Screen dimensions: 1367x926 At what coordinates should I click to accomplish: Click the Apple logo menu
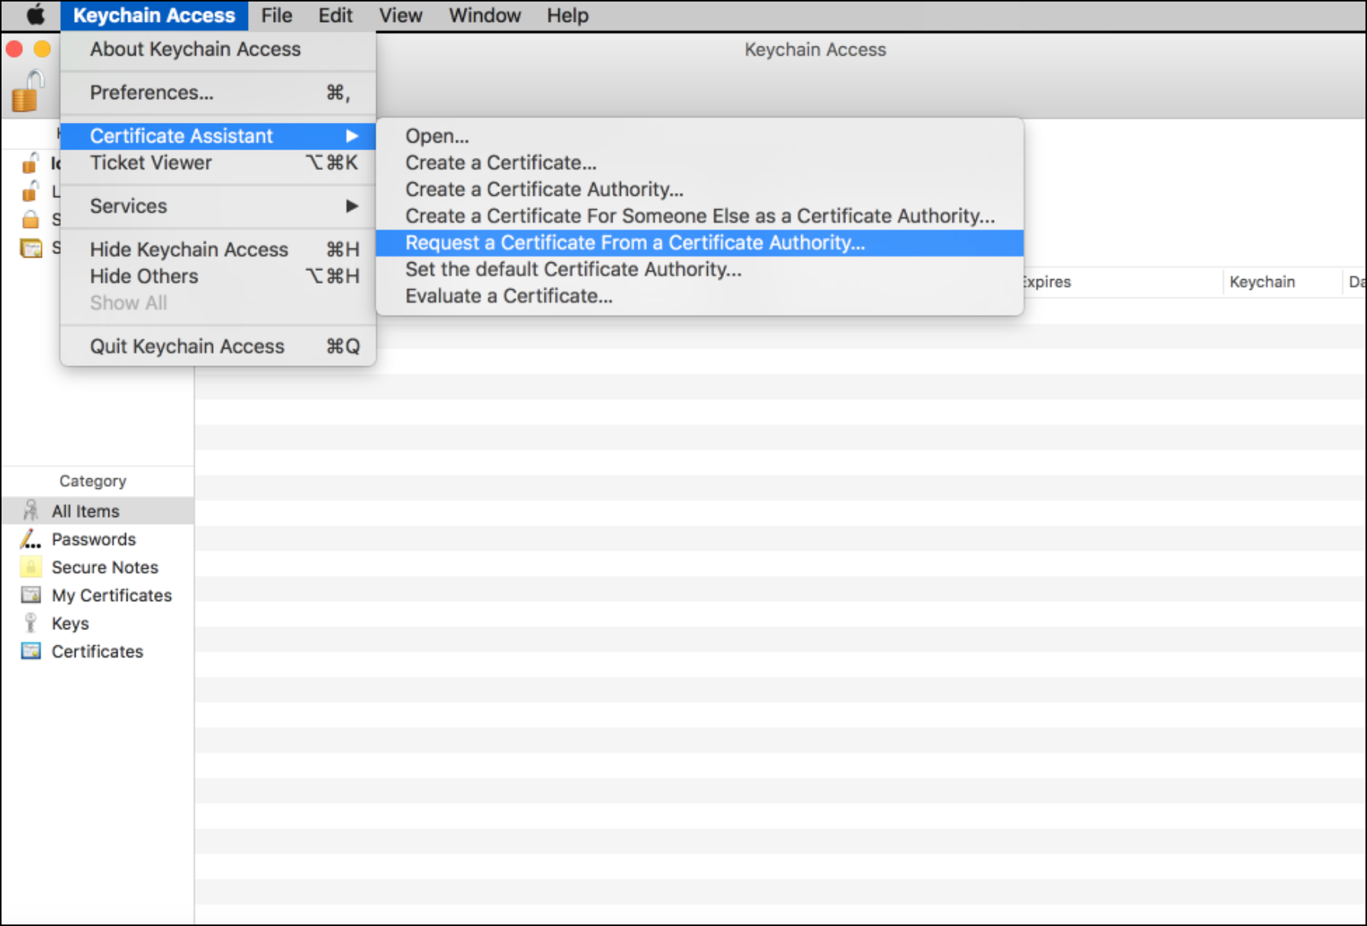[x=36, y=15]
